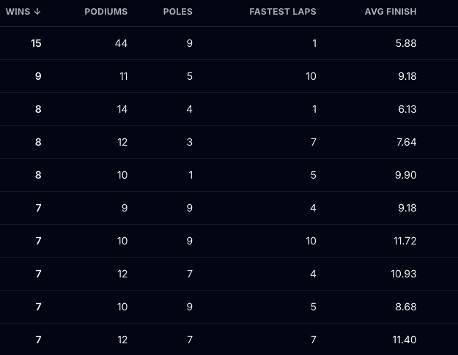The width and height of the screenshot is (458, 355).
Task: Click the 5.88 average finish value
Action: (406, 43)
